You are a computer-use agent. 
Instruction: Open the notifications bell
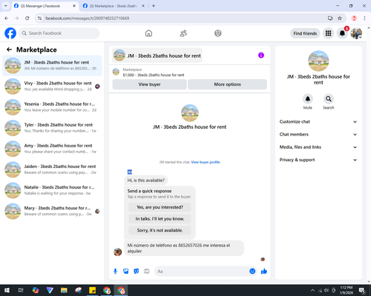(342, 33)
